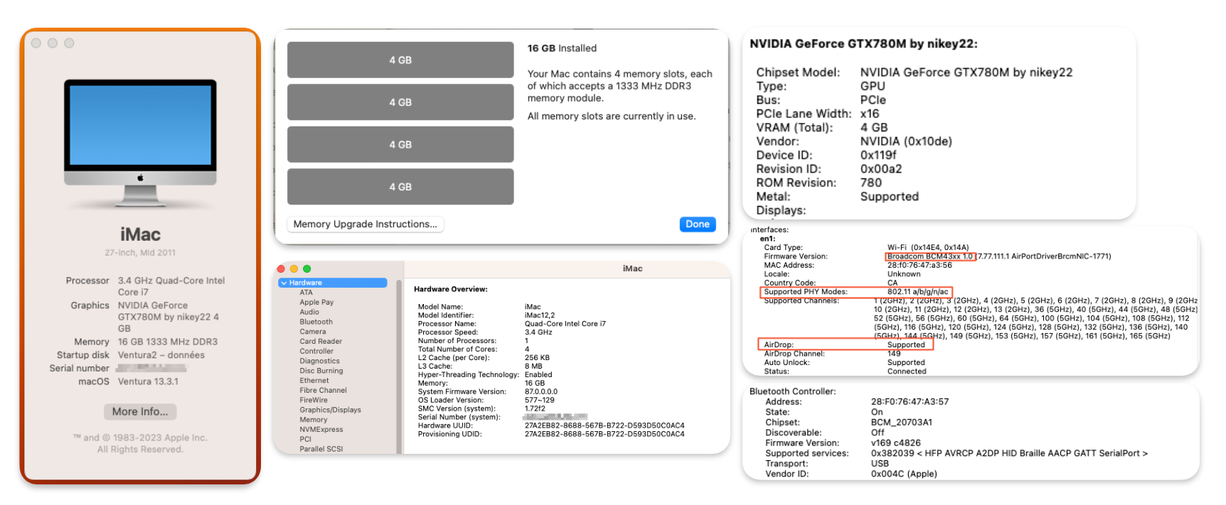
Task: Select Fibre Channel in the sidebar
Action: coord(323,391)
